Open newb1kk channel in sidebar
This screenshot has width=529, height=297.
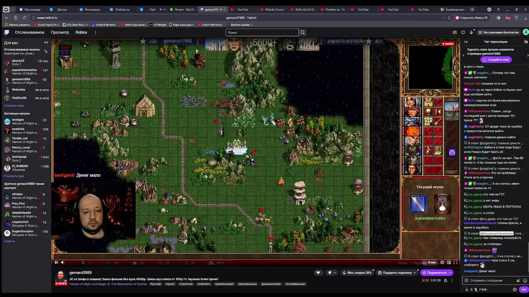tap(26, 131)
